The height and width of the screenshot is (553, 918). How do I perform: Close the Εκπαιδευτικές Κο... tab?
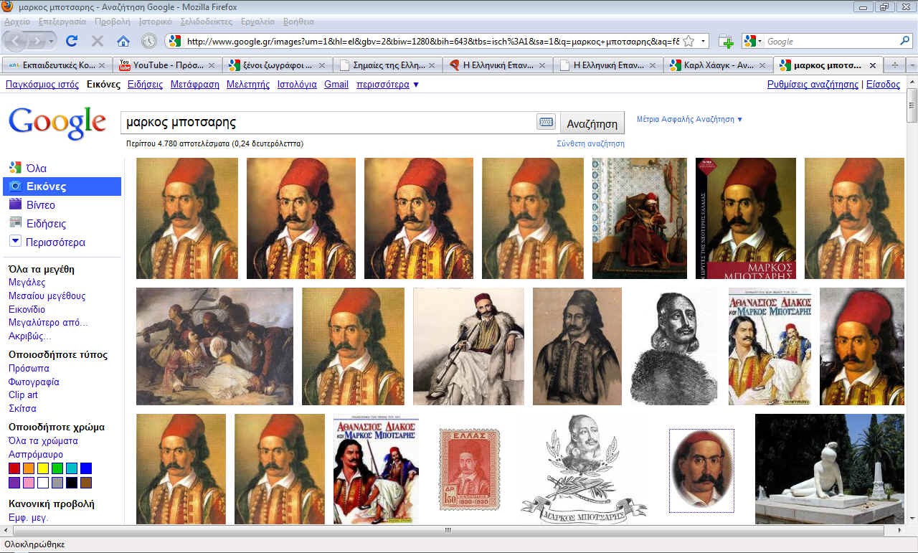pyautogui.click(x=102, y=65)
